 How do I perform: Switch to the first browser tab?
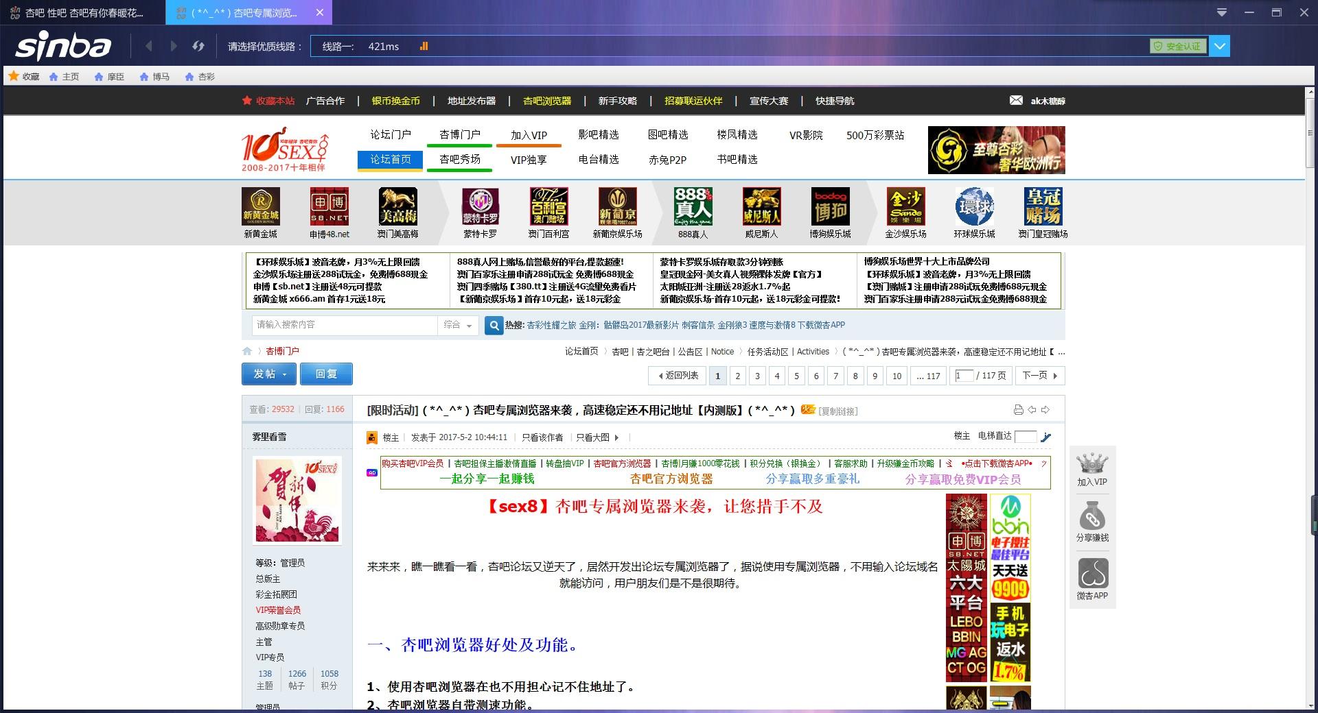click(x=82, y=12)
